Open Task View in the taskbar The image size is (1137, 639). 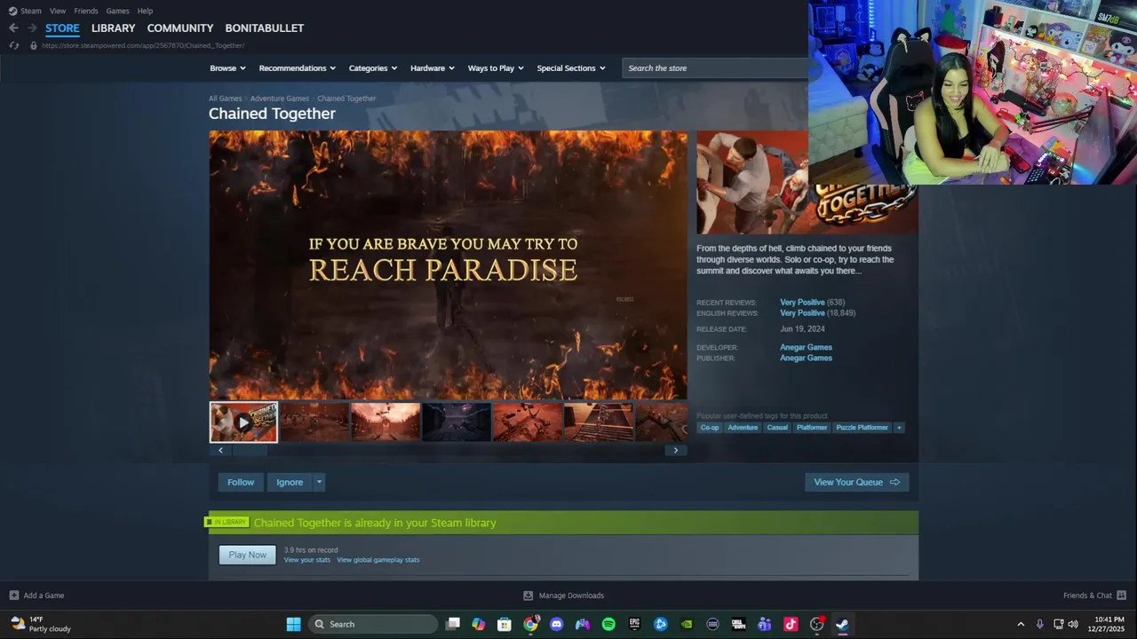click(x=453, y=624)
